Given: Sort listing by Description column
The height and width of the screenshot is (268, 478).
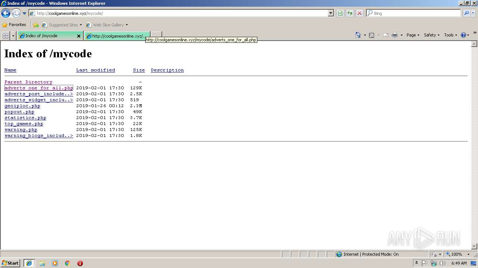Looking at the screenshot, I should (x=167, y=70).
